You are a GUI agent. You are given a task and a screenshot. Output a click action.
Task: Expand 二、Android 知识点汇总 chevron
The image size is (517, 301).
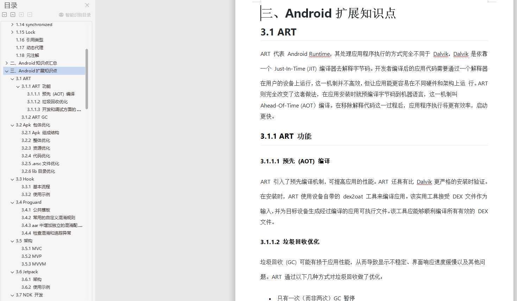click(x=7, y=63)
